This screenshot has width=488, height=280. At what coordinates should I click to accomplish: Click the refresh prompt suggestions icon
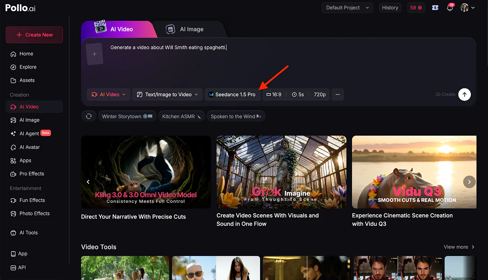(x=89, y=117)
